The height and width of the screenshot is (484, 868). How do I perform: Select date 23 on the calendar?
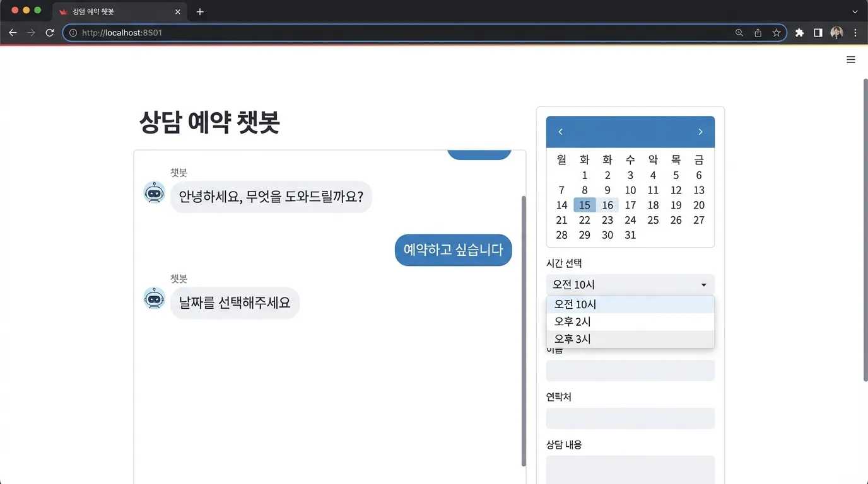pos(607,220)
